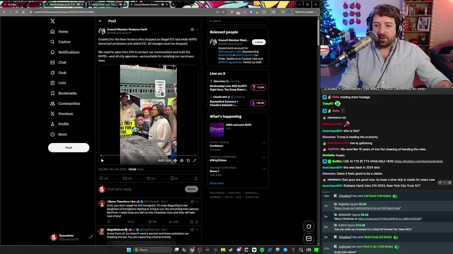Share the main post
This screenshot has width=453, height=254.
point(196,179)
